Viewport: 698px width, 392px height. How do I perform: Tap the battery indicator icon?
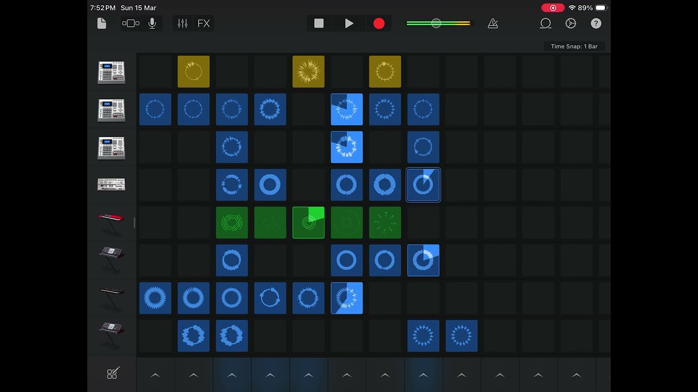pyautogui.click(x=601, y=8)
